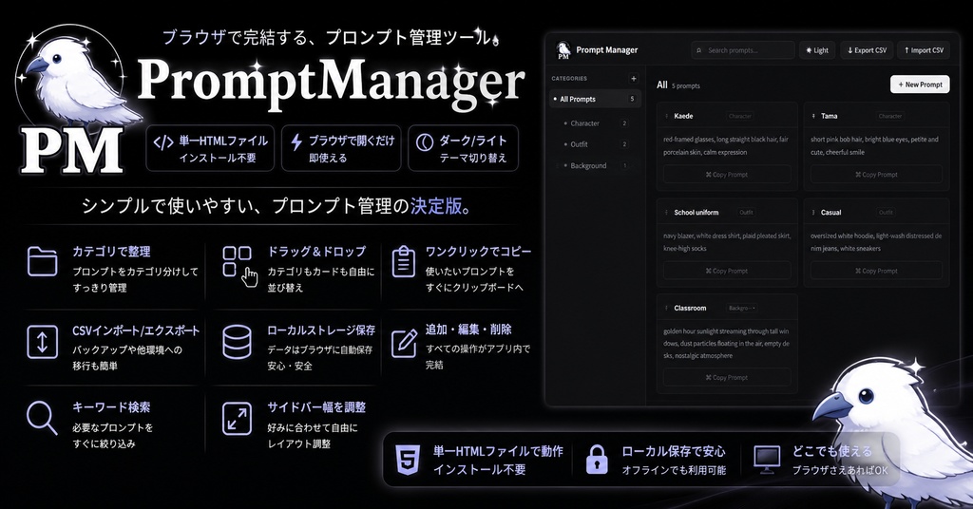Viewport: 973px width, 509px height.
Task: Open the Character category
Action: click(x=595, y=123)
